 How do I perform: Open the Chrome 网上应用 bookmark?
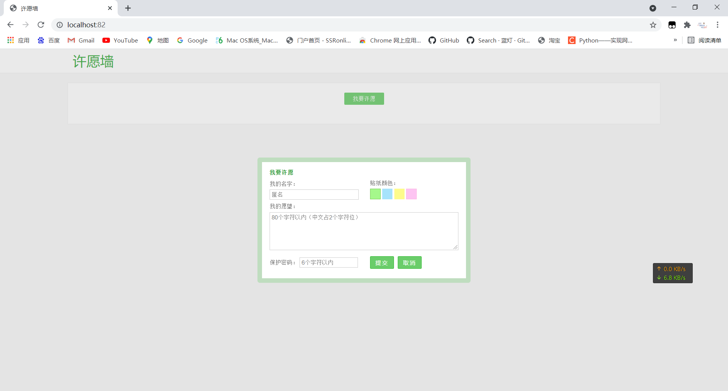click(x=390, y=40)
